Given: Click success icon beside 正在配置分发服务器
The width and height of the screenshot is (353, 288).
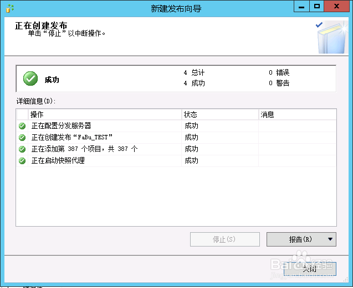Looking at the screenshot, I should point(22,126).
